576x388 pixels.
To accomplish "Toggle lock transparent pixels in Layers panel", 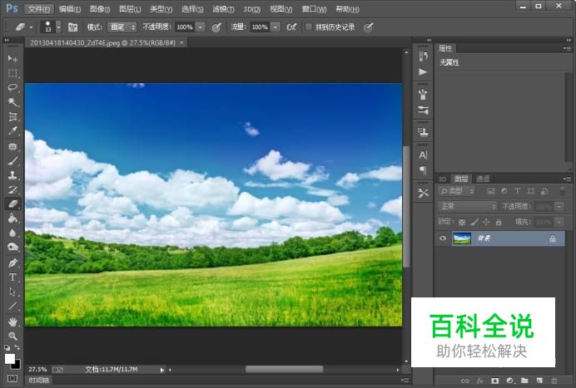I will [462, 222].
